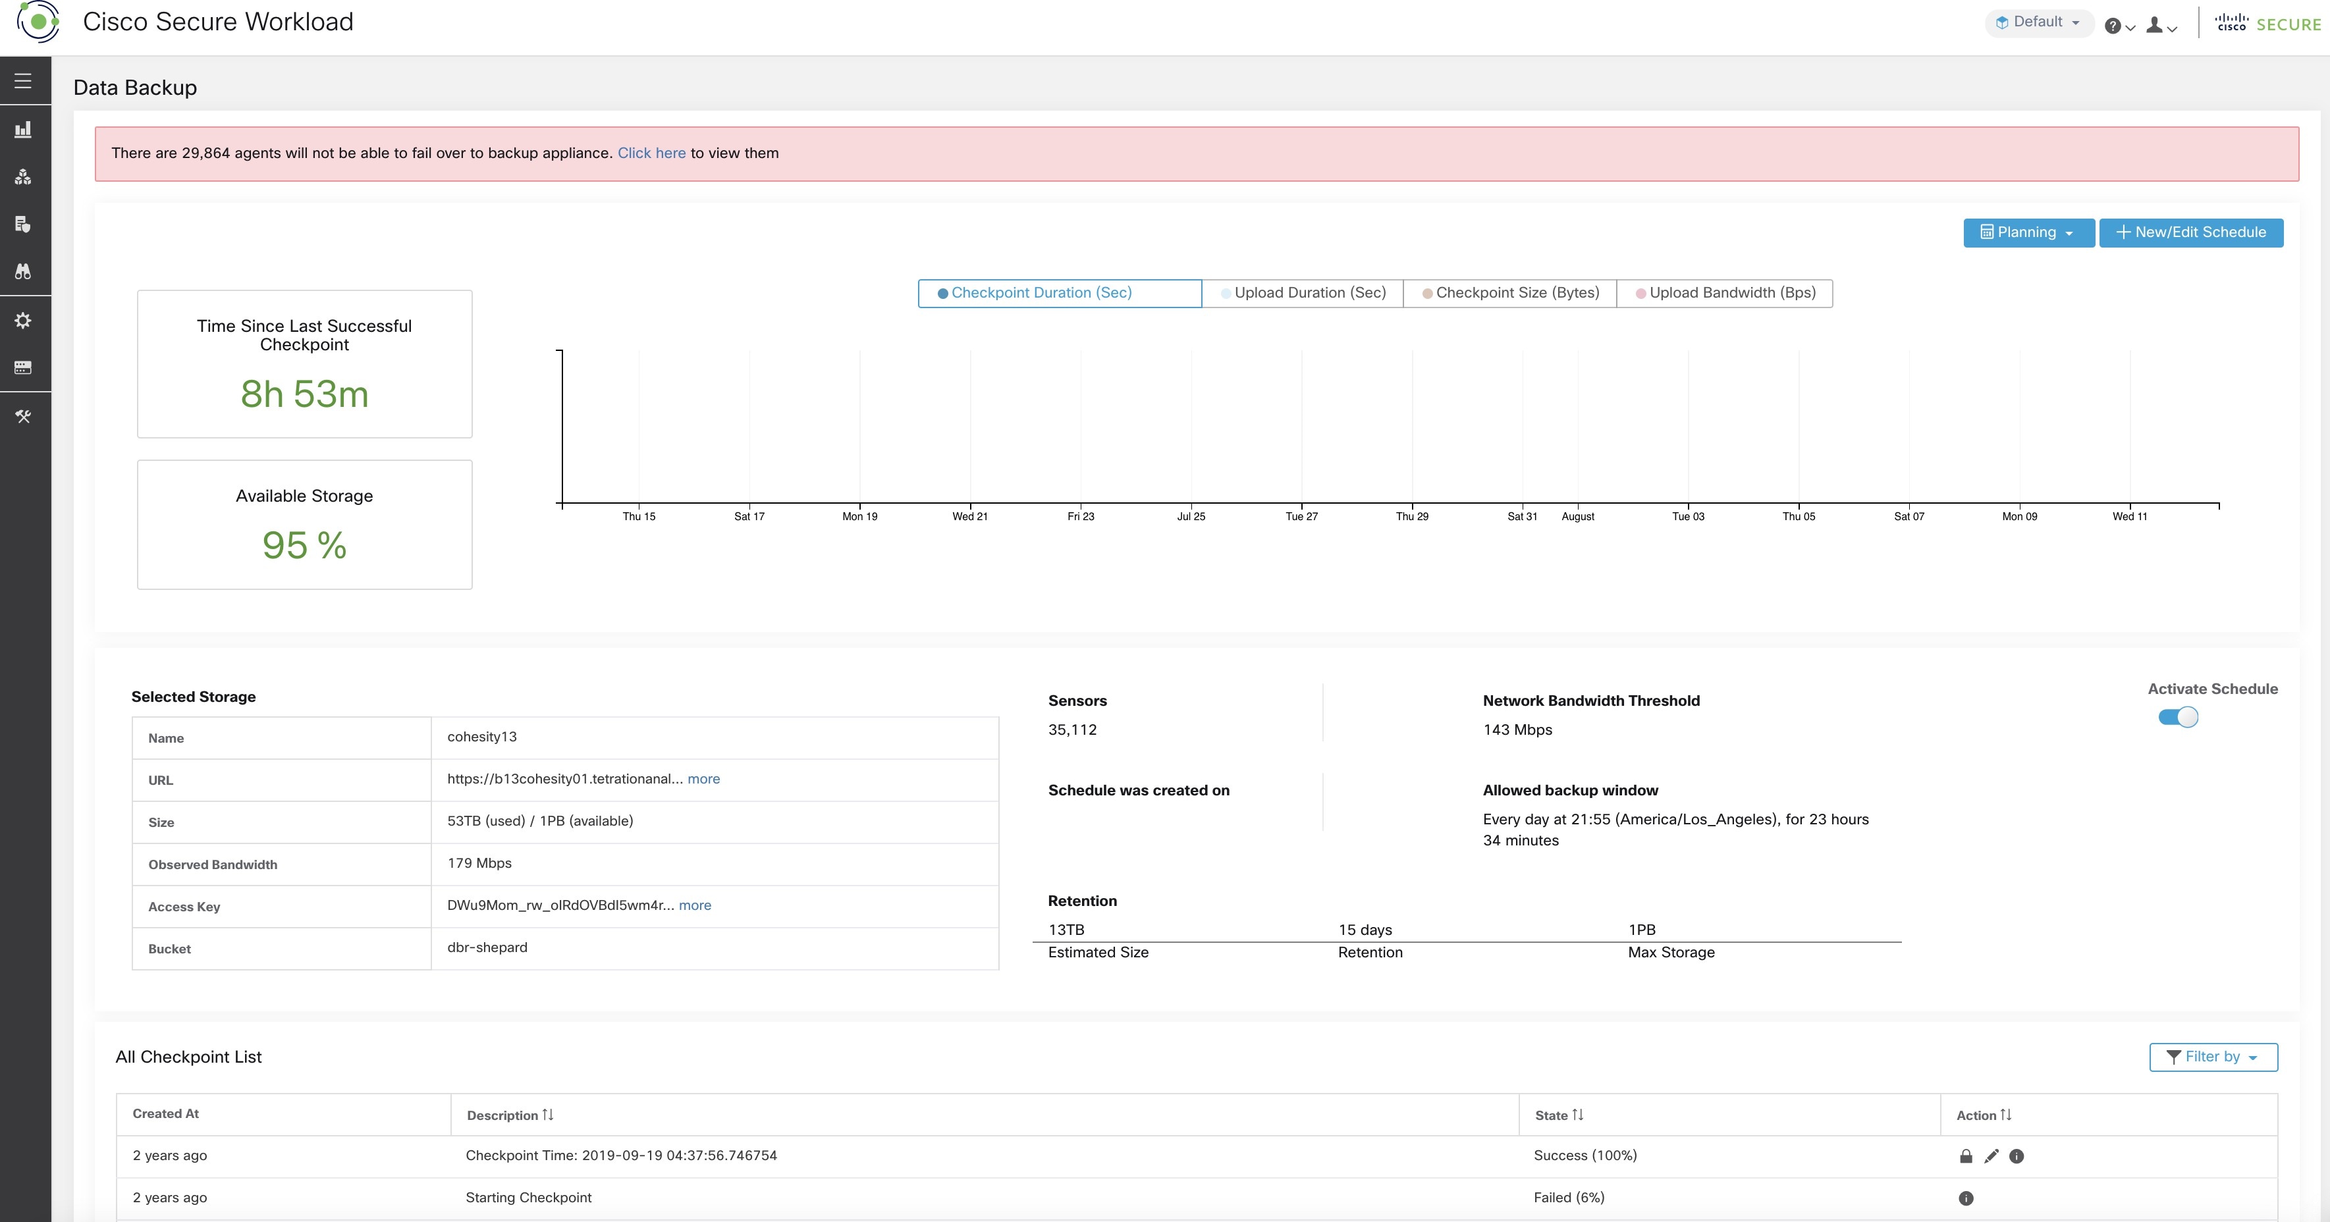The width and height of the screenshot is (2330, 1222).
Task: Click the dbr-shepard bucket value
Action: click(x=487, y=947)
